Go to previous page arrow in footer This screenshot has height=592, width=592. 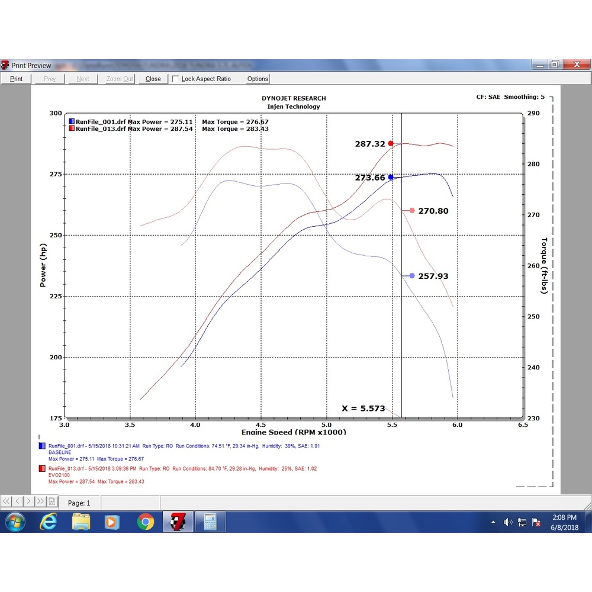[x=17, y=501]
